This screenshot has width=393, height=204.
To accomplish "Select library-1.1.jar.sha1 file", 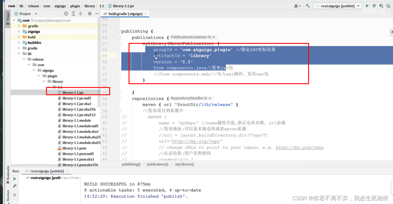I will tap(77, 104).
